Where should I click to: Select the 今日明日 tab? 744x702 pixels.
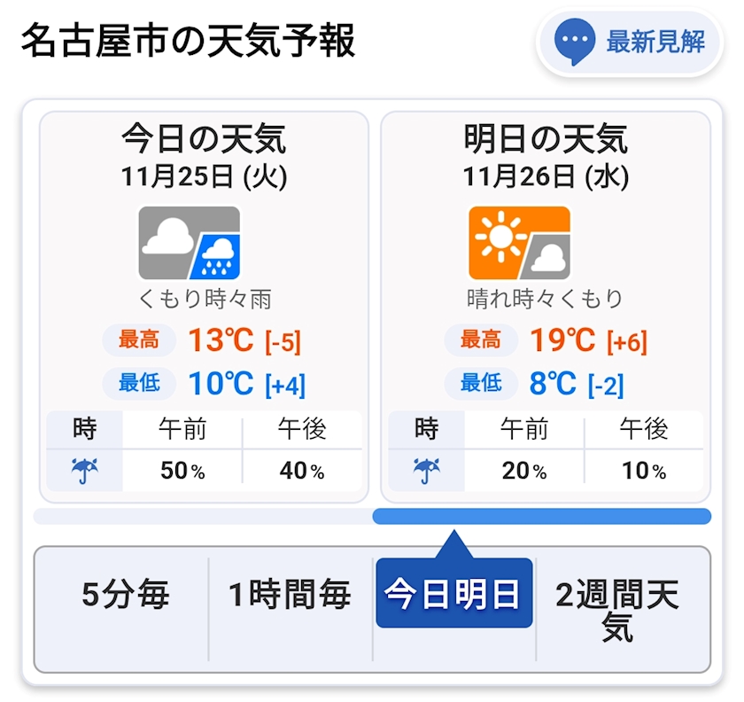pyautogui.click(x=453, y=595)
